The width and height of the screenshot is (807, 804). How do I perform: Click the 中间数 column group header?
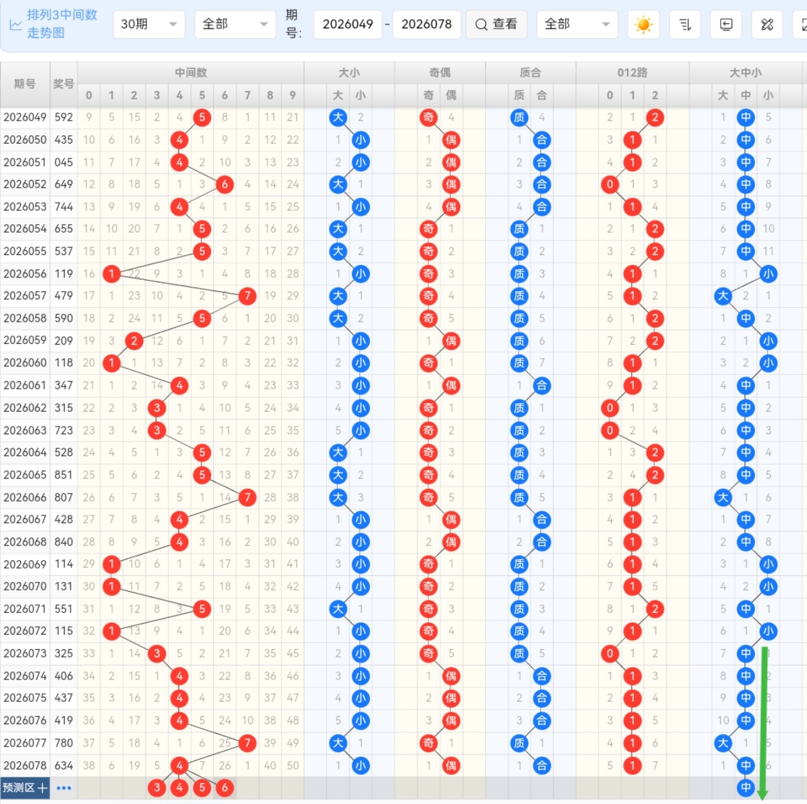(x=191, y=72)
